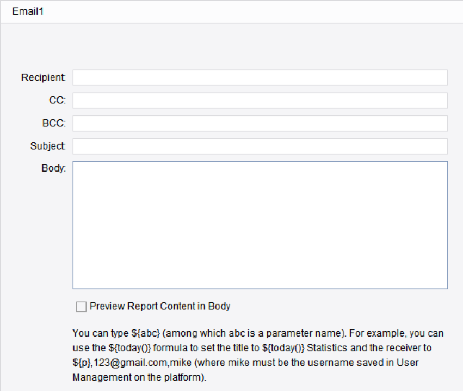Click the BCC label text
The width and height of the screenshot is (463, 391).
(x=54, y=123)
